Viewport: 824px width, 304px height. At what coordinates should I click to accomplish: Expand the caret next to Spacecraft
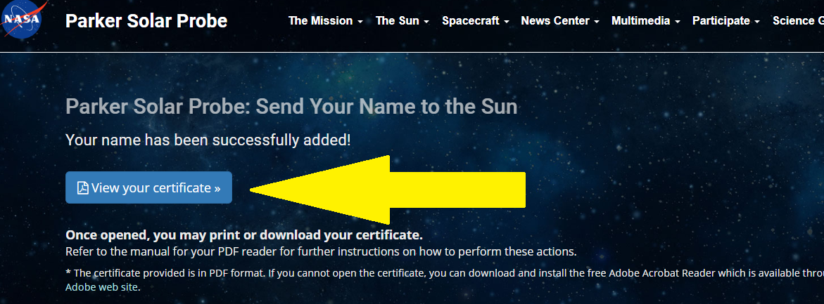(507, 22)
